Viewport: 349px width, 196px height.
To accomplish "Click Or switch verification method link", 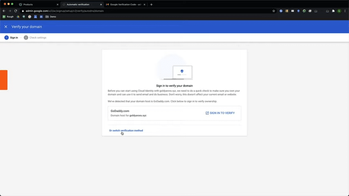I will (x=126, y=131).
